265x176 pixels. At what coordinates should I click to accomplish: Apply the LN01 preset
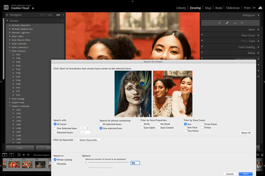pos(18,110)
